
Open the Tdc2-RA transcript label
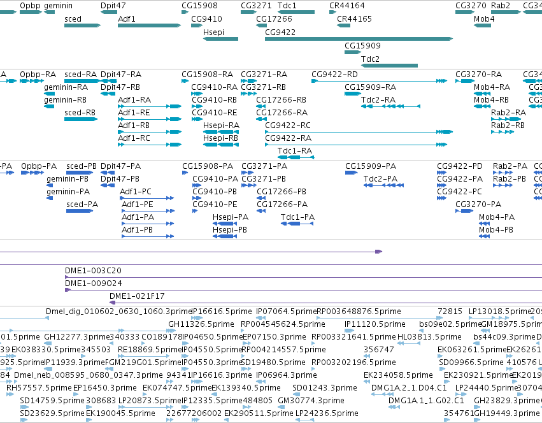pyautogui.click(x=378, y=100)
